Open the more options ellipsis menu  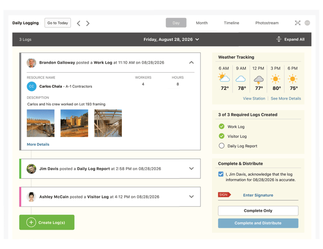tap(307, 23)
